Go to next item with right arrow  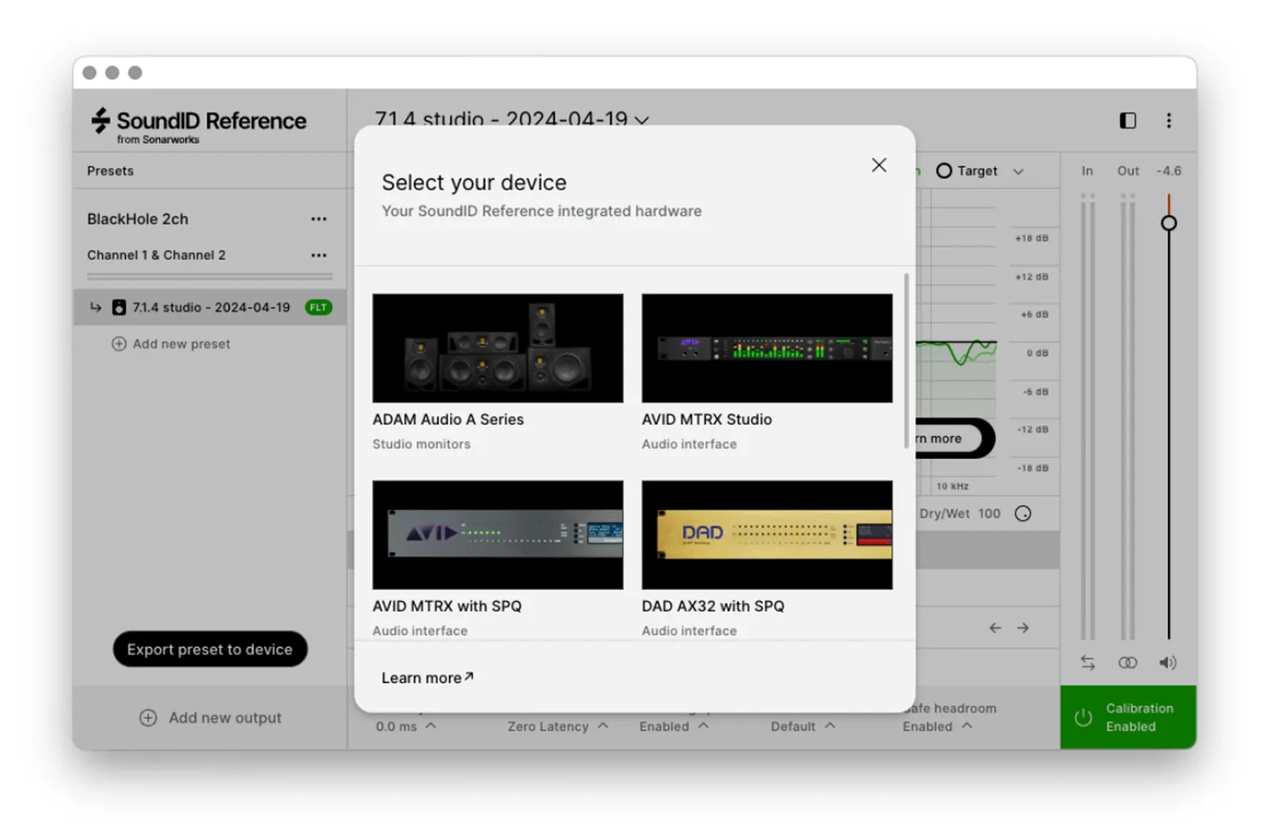tap(1023, 628)
